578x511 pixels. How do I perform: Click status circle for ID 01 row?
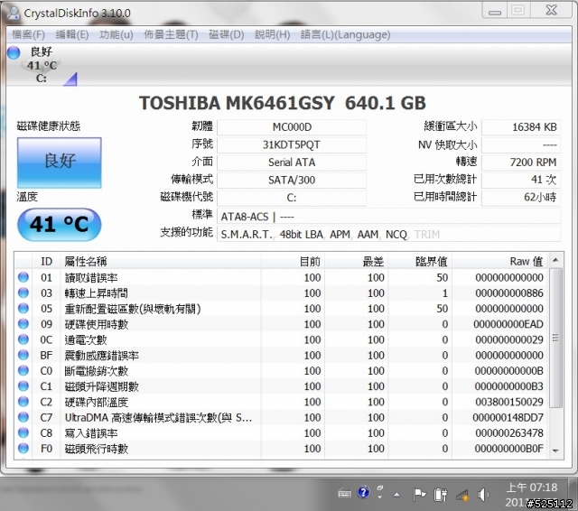23,277
